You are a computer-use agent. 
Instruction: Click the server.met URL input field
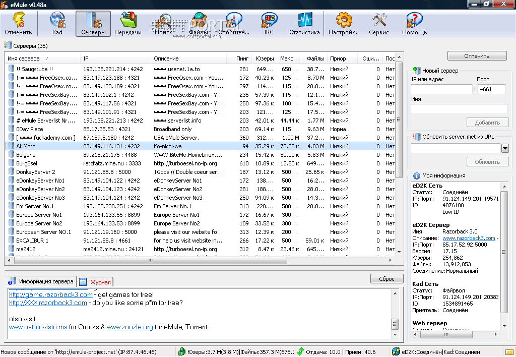coord(456,149)
